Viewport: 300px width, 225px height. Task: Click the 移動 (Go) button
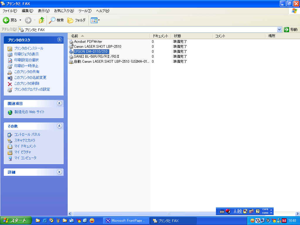pyautogui.click(x=291, y=30)
